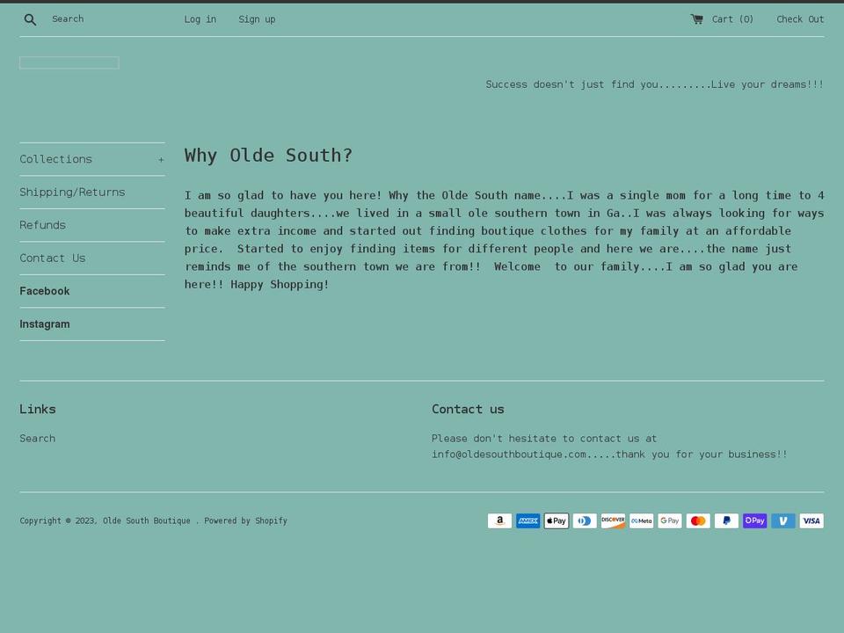Click the Mastercard payment icon
The image size is (844, 633).
698,520
